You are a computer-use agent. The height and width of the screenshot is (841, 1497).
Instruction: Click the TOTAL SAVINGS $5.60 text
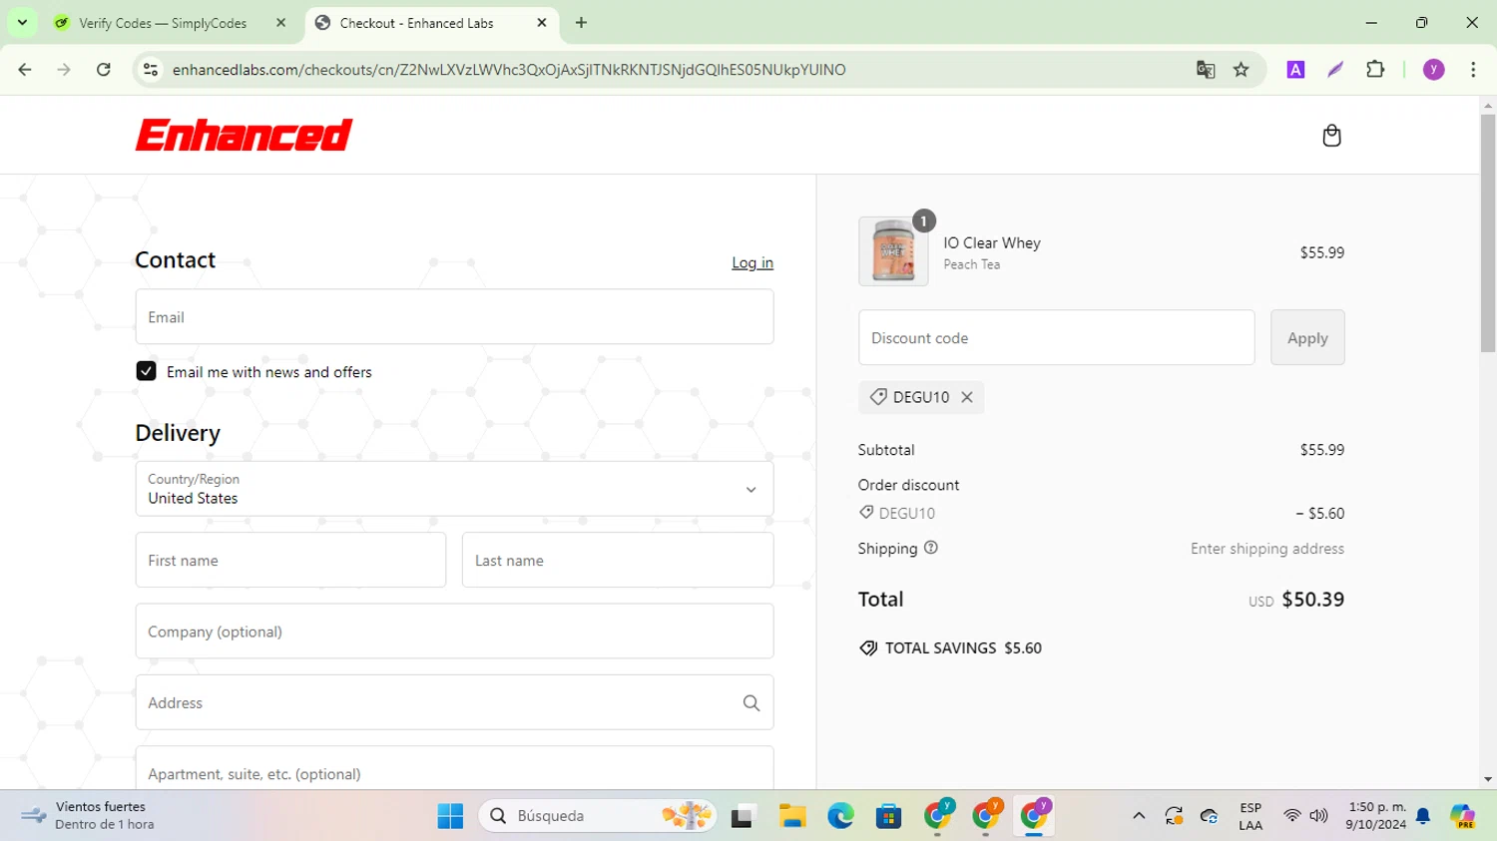point(963,648)
